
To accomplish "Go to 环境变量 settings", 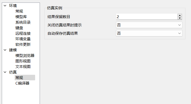I will tap(23, 39).
